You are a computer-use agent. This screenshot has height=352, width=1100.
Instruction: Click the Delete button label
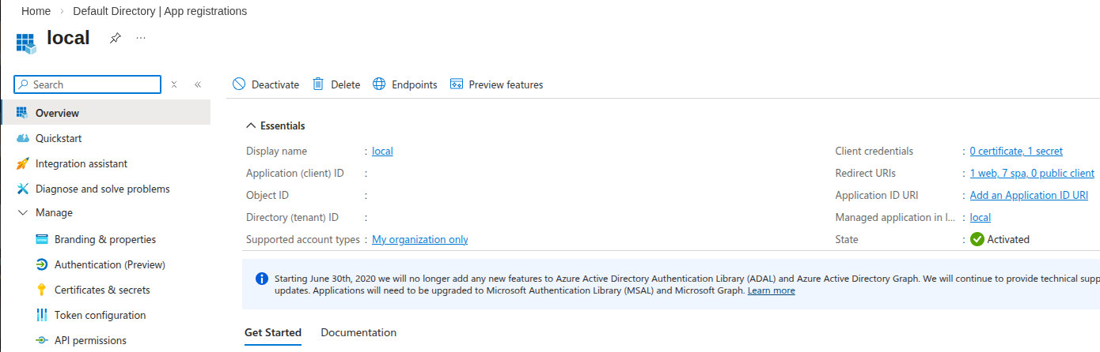tap(345, 84)
